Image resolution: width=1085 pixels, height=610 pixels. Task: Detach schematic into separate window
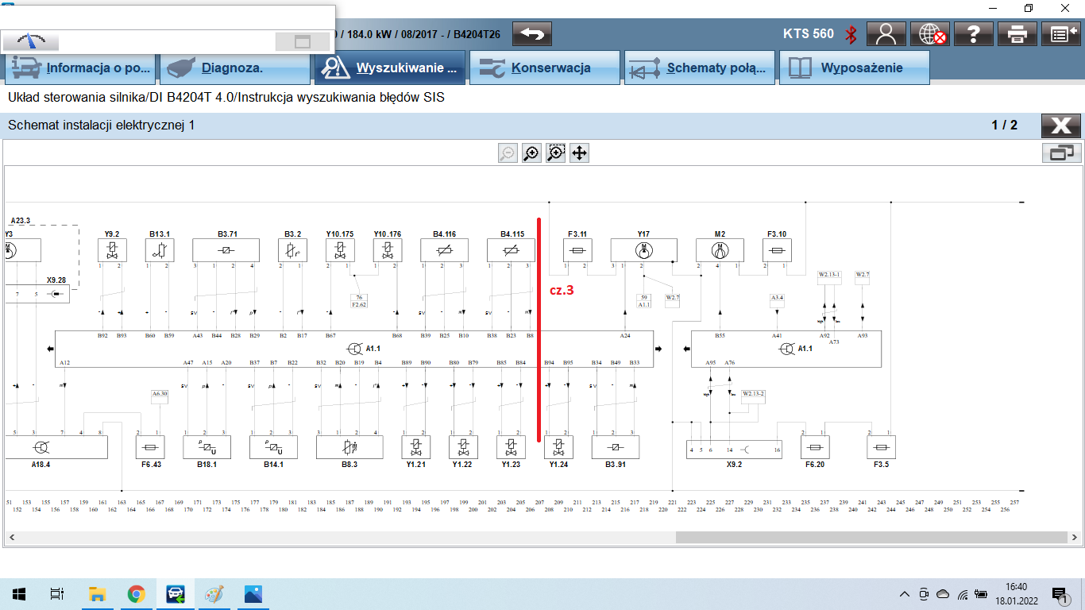[1061, 153]
